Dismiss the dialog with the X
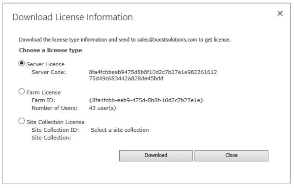 click(x=280, y=14)
